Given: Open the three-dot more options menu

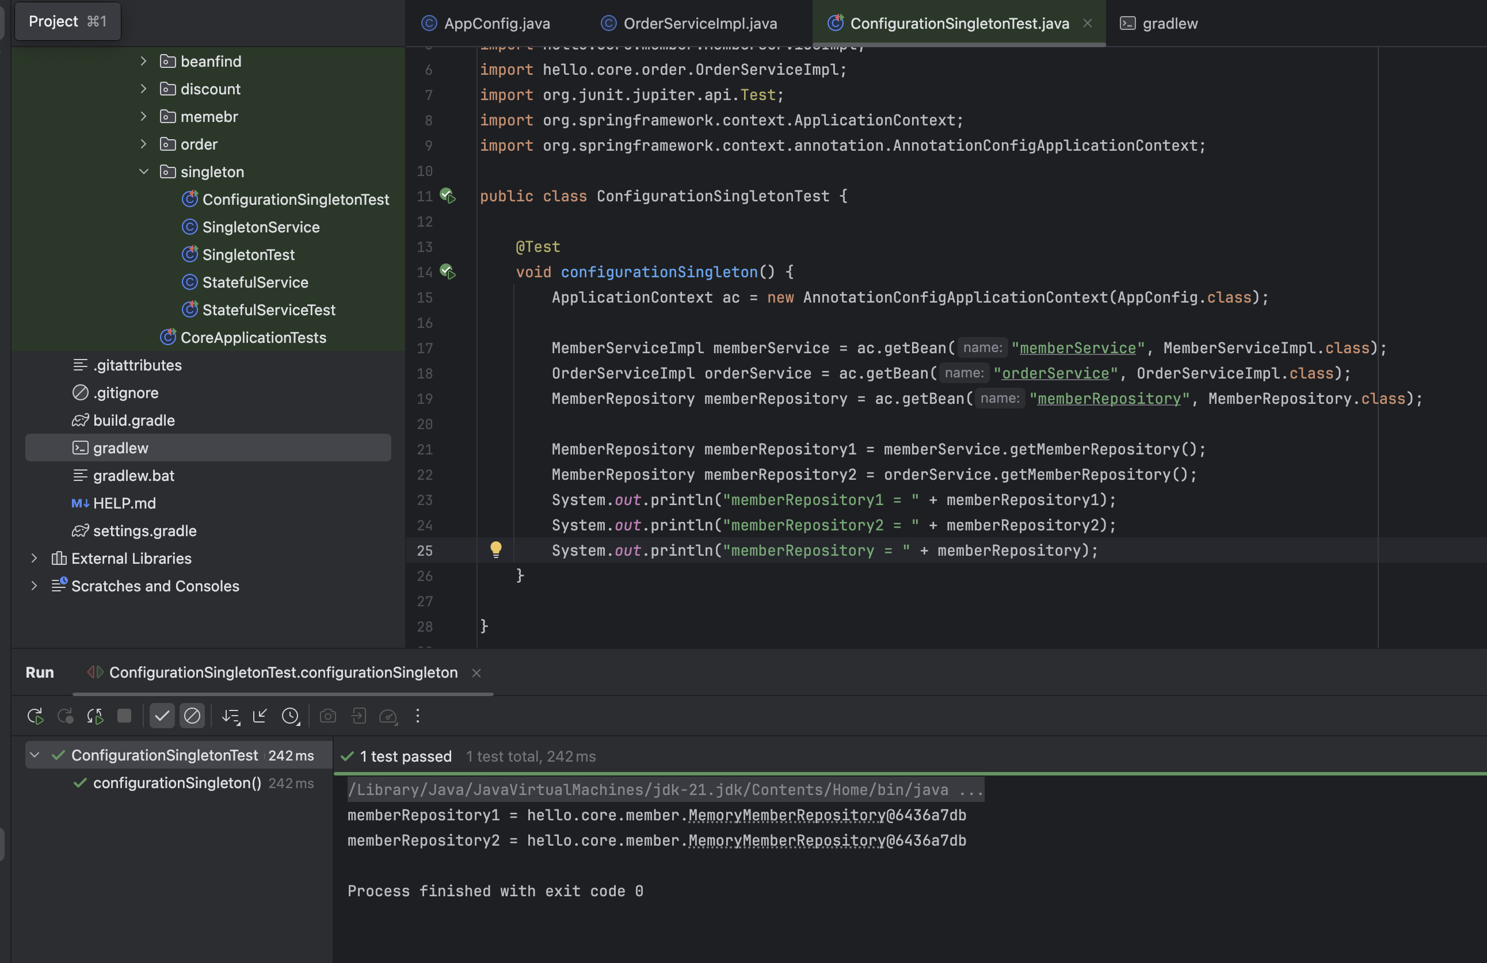Looking at the screenshot, I should click(x=418, y=716).
